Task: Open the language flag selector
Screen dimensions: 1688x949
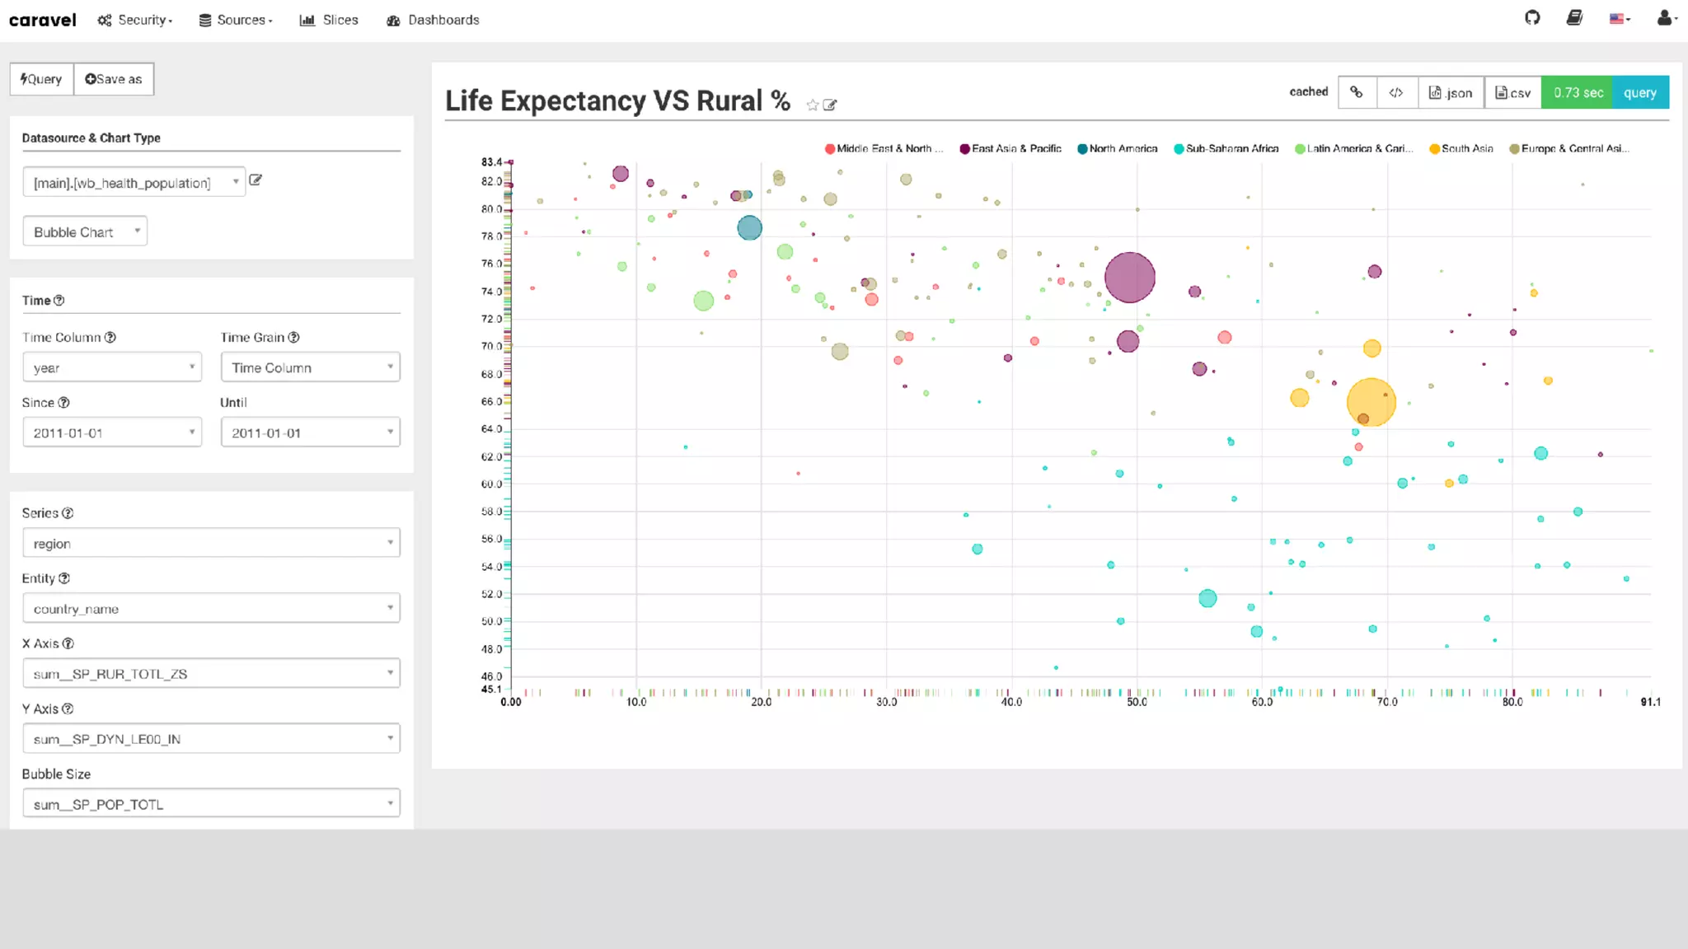Action: [1619, 19]
